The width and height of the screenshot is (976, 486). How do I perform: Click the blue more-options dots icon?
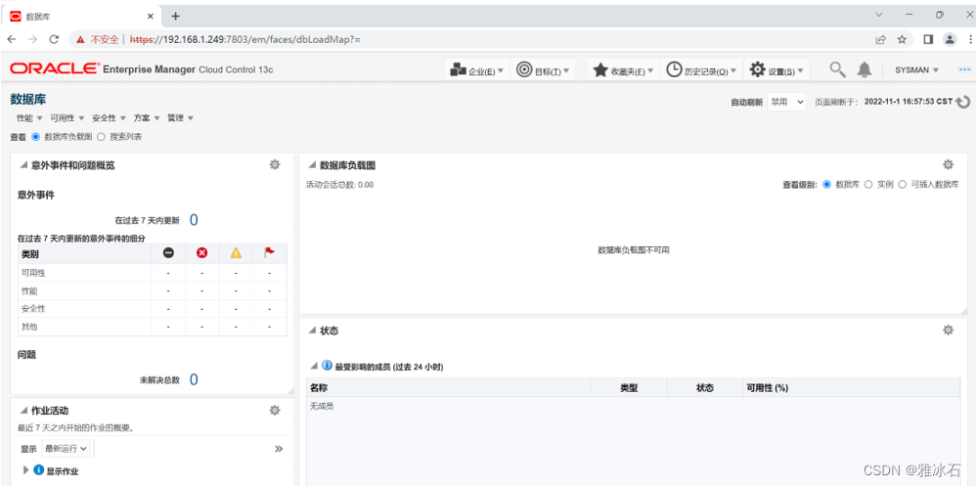964,69
